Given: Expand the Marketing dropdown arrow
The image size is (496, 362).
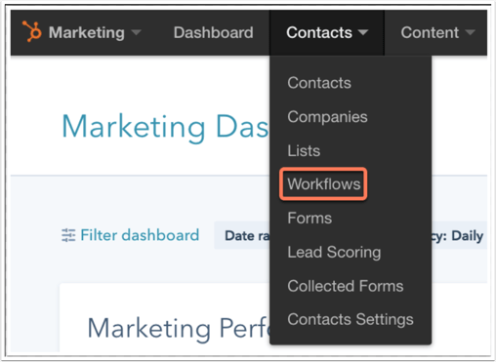Looking at the screenshot, I should (136, 32).
